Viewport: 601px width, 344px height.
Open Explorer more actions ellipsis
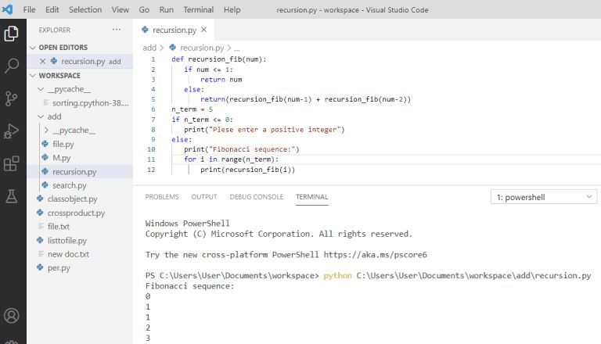117,30
